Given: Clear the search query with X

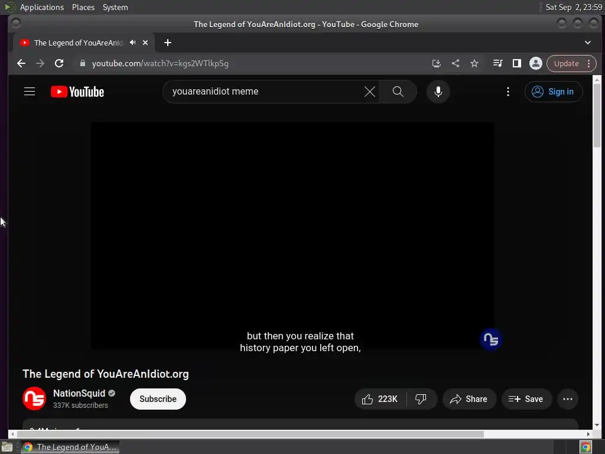Looking at the screenshot, I should [x=370, y=92].
